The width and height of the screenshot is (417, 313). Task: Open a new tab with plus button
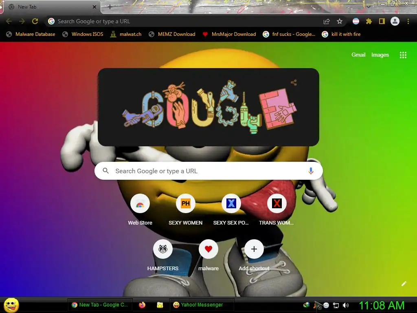coord(110,7)
